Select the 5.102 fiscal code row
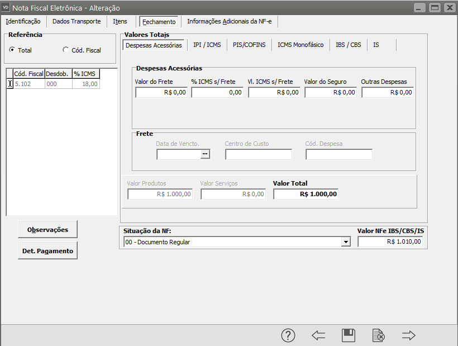This screenshot has width=458, height=346. (x=28, y=84)
